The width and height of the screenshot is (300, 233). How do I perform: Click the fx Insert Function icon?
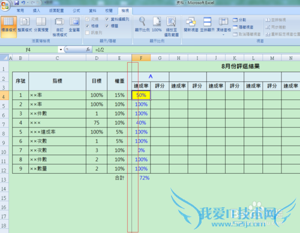88,49
